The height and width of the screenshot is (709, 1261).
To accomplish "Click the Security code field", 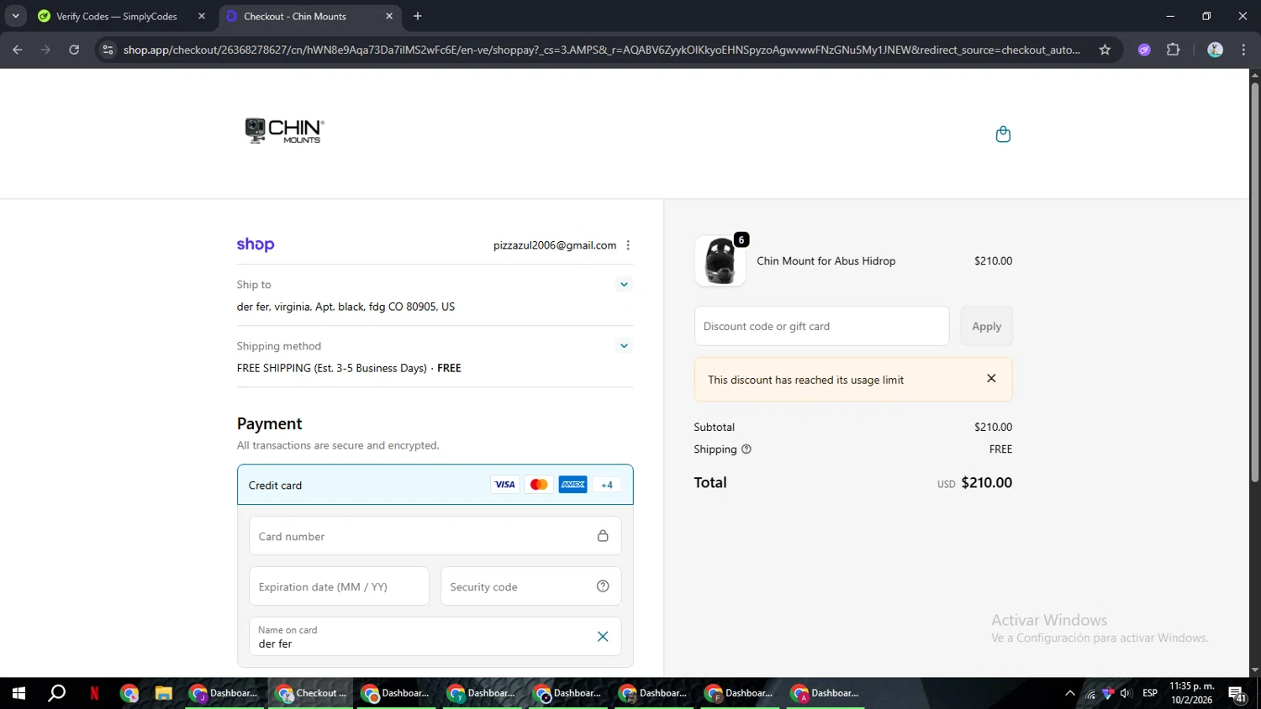I will [530, 586].
